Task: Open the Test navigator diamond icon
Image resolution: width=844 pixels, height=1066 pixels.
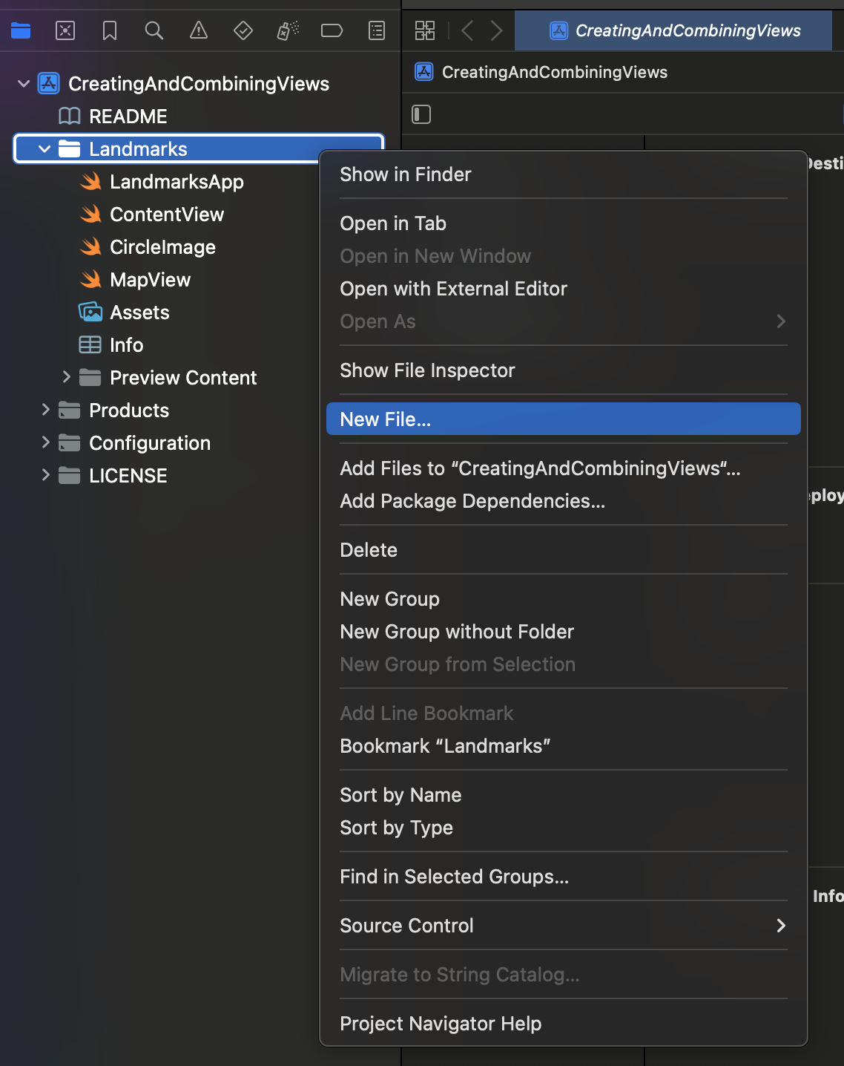Action: pos(243,30)
